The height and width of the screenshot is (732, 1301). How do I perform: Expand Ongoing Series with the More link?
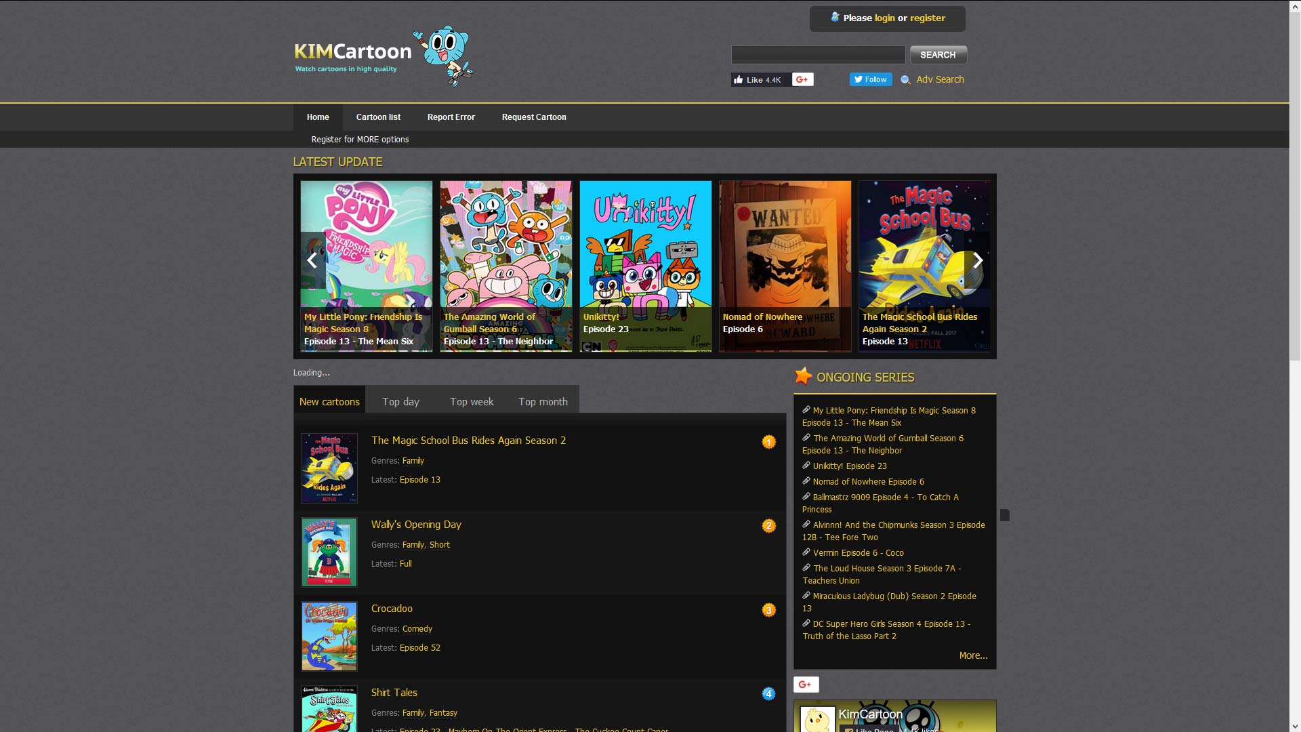973,655
